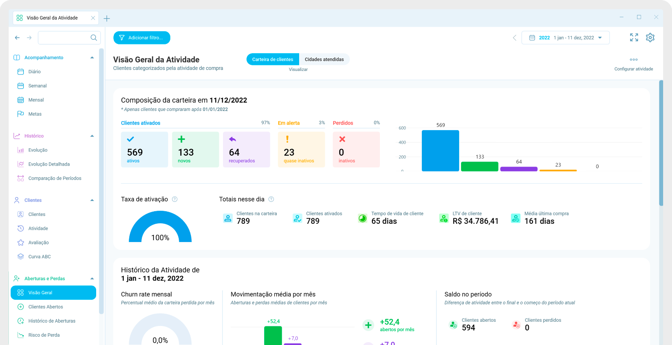Click Configurar atividade

(x=633, y=69)
